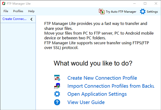
Task: Click the Import Connection Profiles database icon
Action: click(x=57, y=86)
